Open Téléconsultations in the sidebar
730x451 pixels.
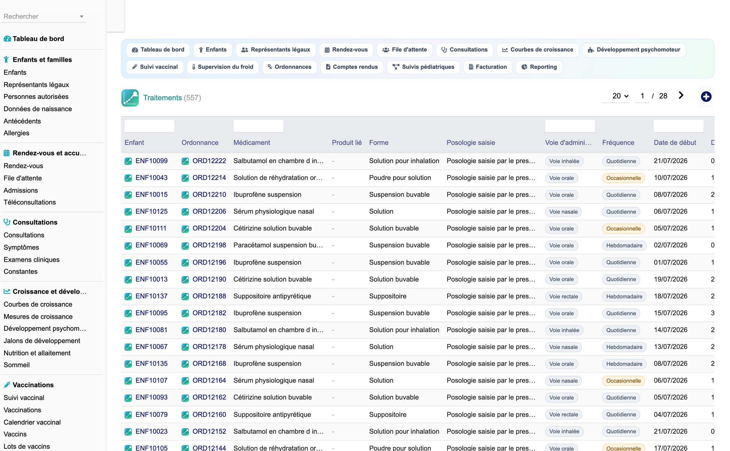click(30, 202)
